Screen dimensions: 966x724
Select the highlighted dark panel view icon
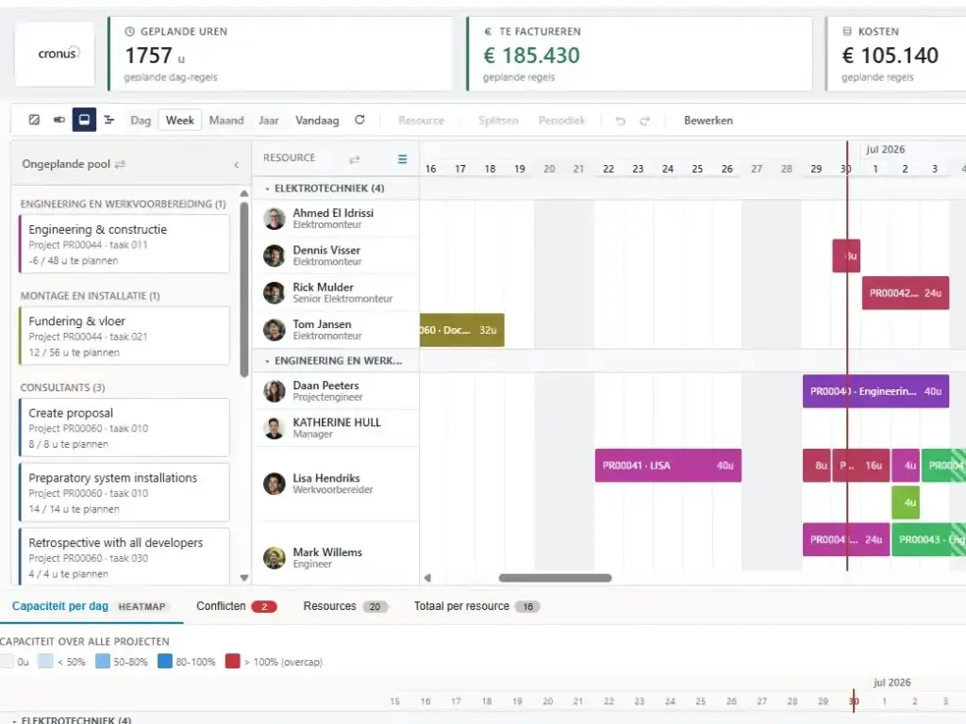pos(84,120)
